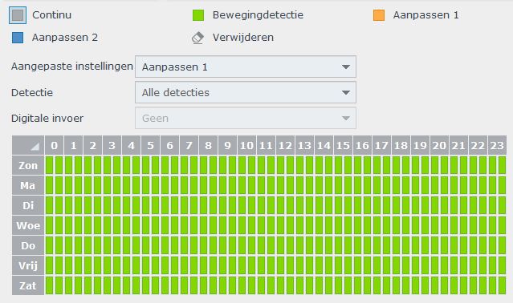Image resolution: width=513 pixels, height=303 pixels.
Task: Click the Zat day row header
Action: coord(28,285)
